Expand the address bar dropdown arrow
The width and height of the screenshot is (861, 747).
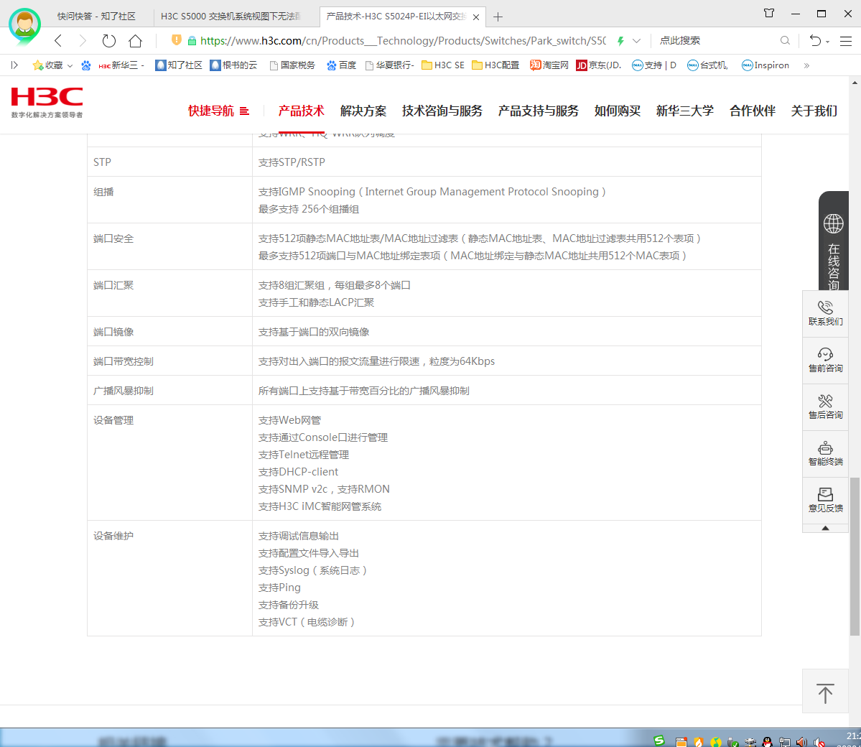(636, 41)
